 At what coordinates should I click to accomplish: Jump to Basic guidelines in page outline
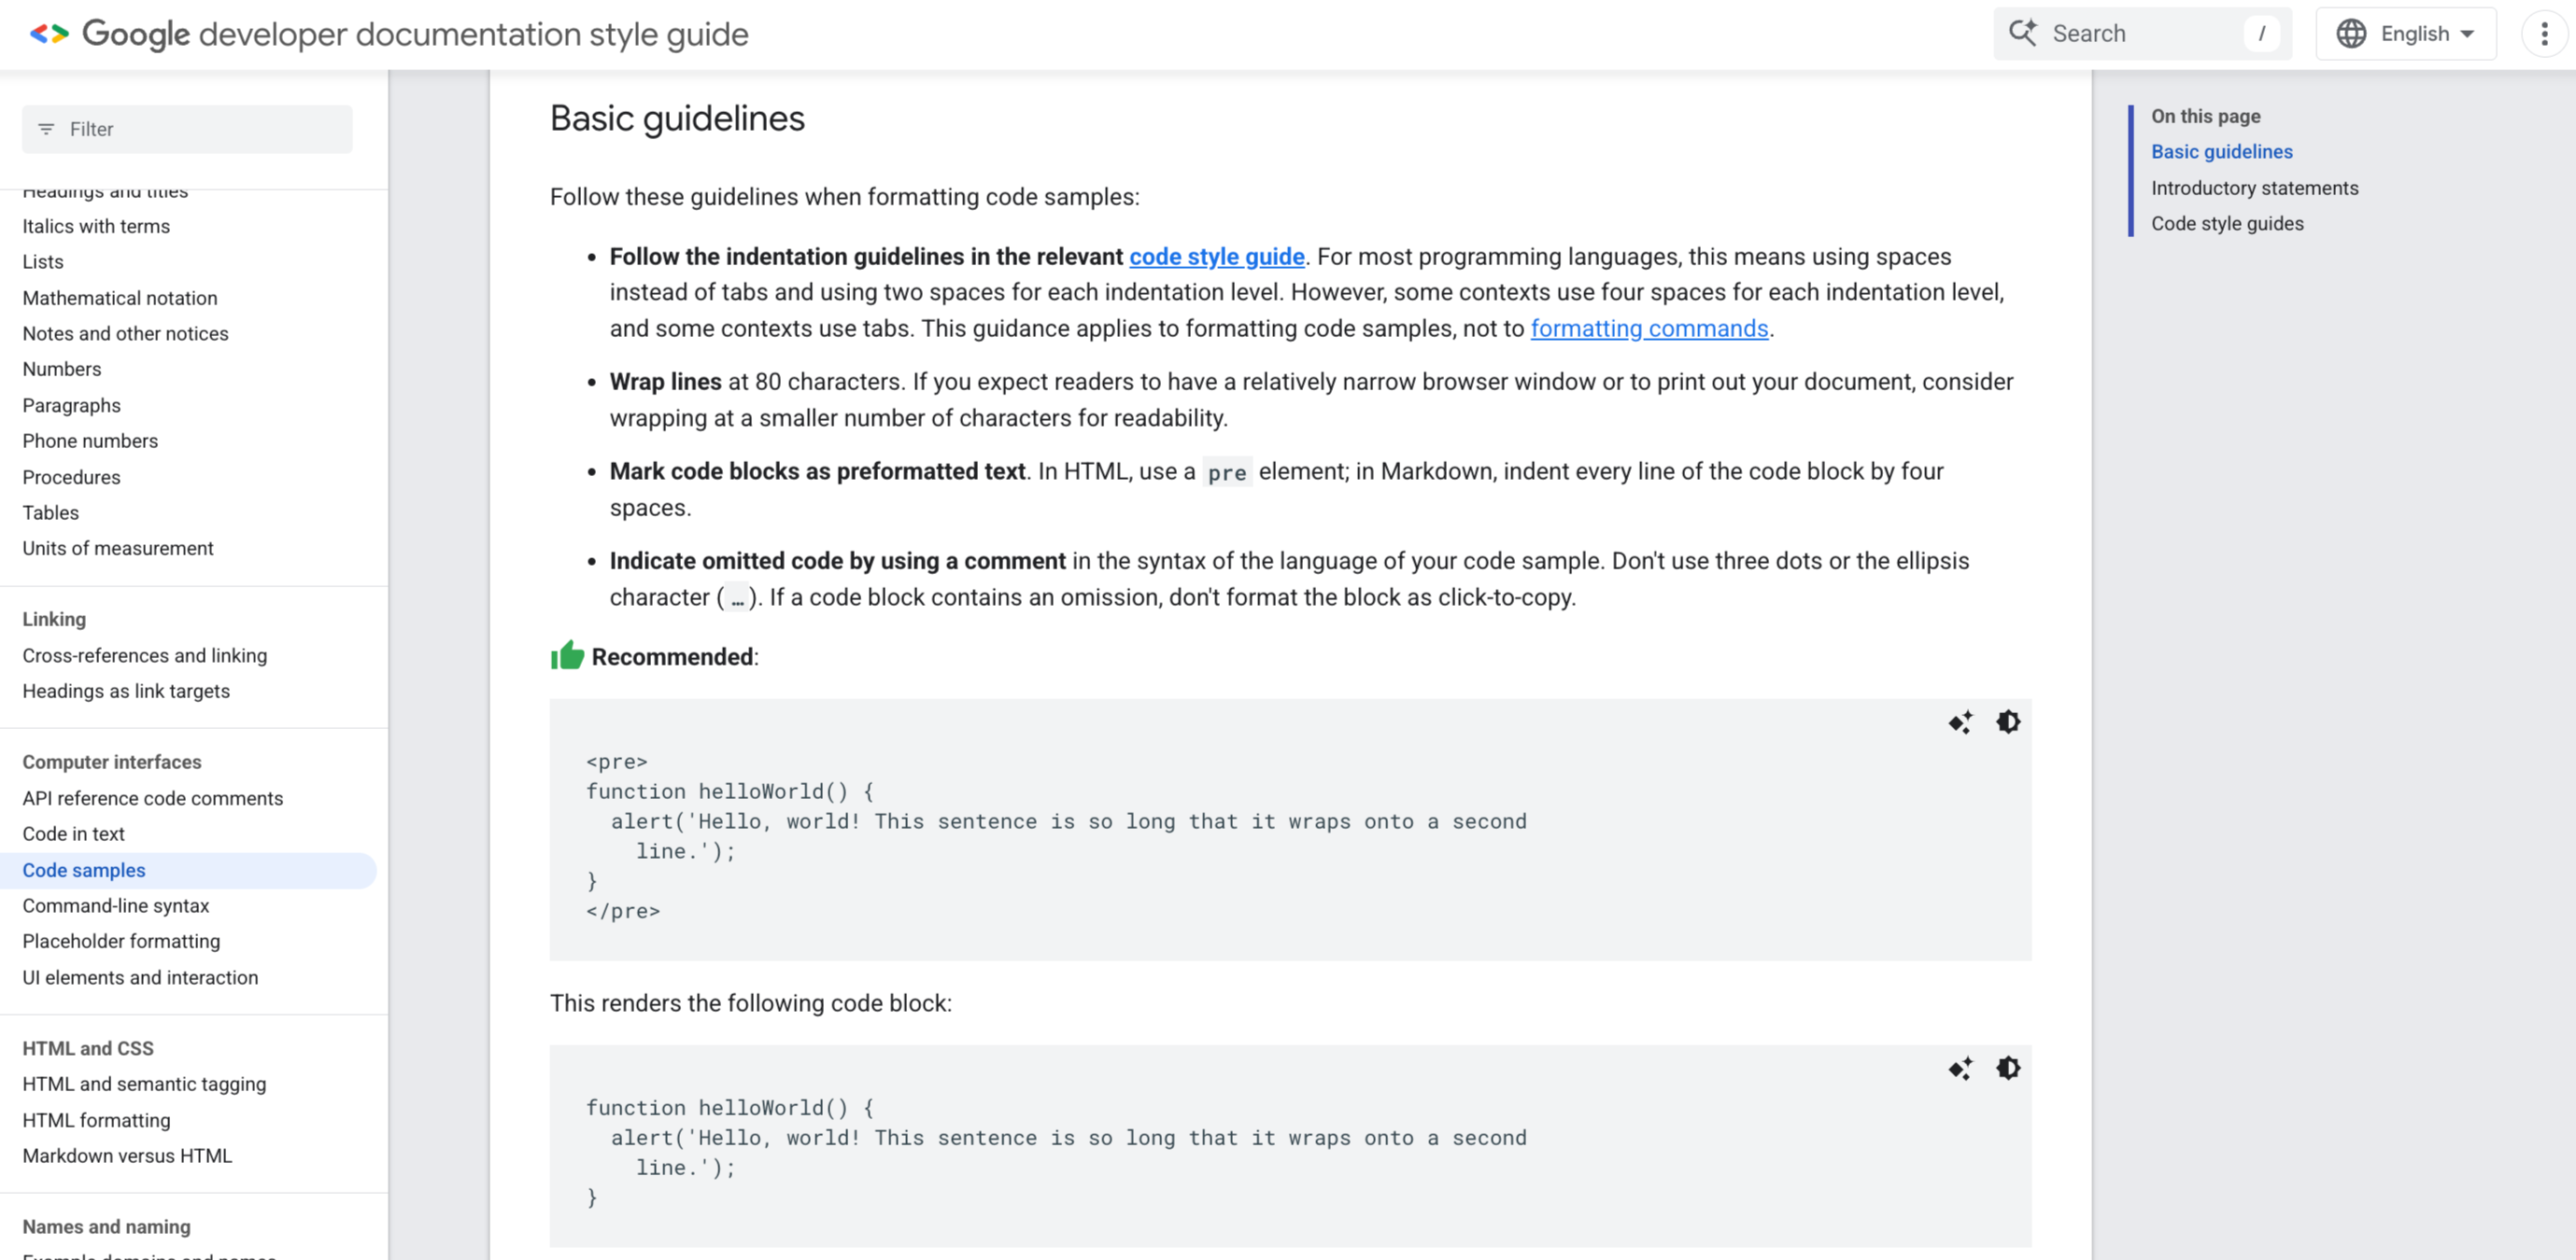click(x=2221, y=152)
